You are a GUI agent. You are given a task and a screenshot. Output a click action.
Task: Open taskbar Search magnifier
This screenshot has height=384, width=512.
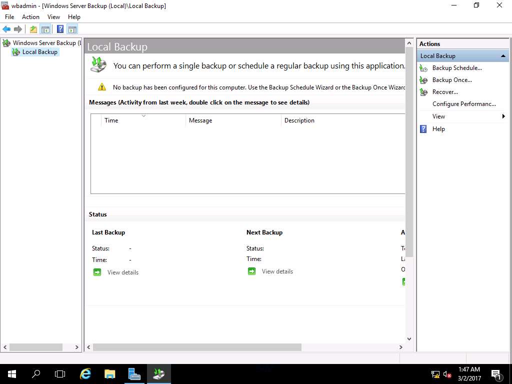point(36,374)
